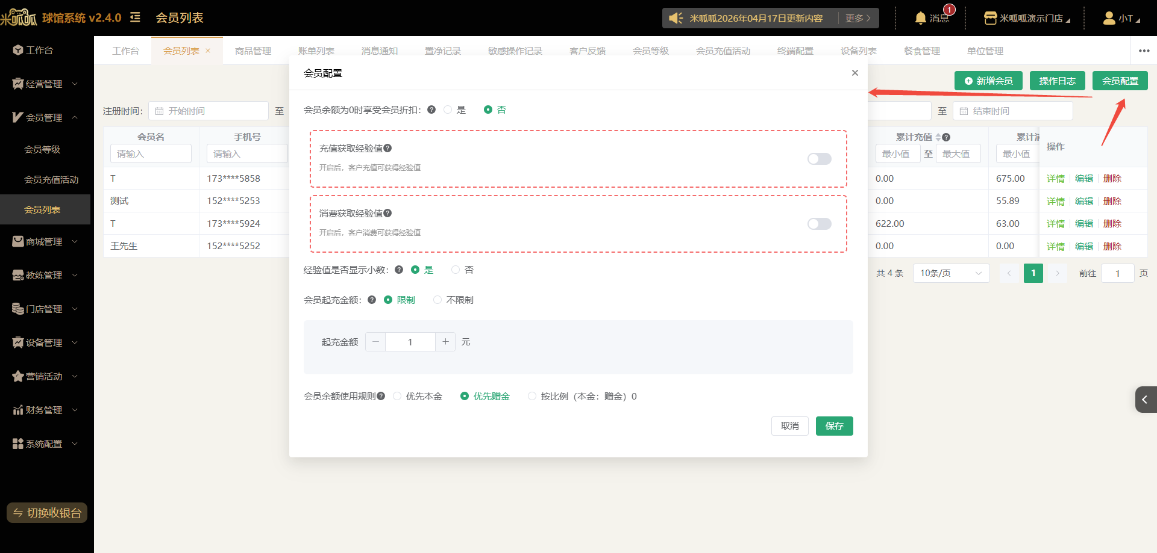
Task: Expand 系统配置 sidebar menu
Action: click(45, 443)
